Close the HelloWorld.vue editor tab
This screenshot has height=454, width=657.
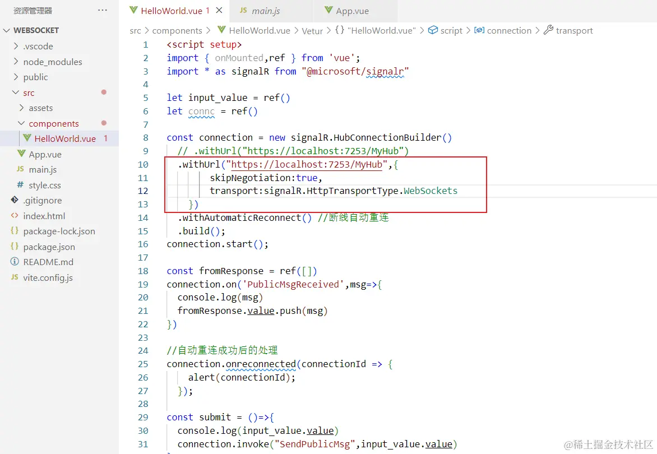pos(219,11)
